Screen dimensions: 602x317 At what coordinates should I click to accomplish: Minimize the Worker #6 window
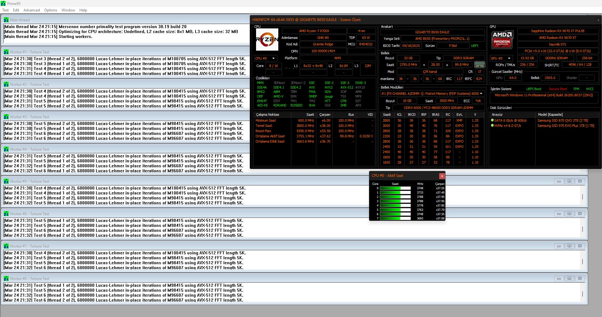pyautogui.click(x=559, y=214)
